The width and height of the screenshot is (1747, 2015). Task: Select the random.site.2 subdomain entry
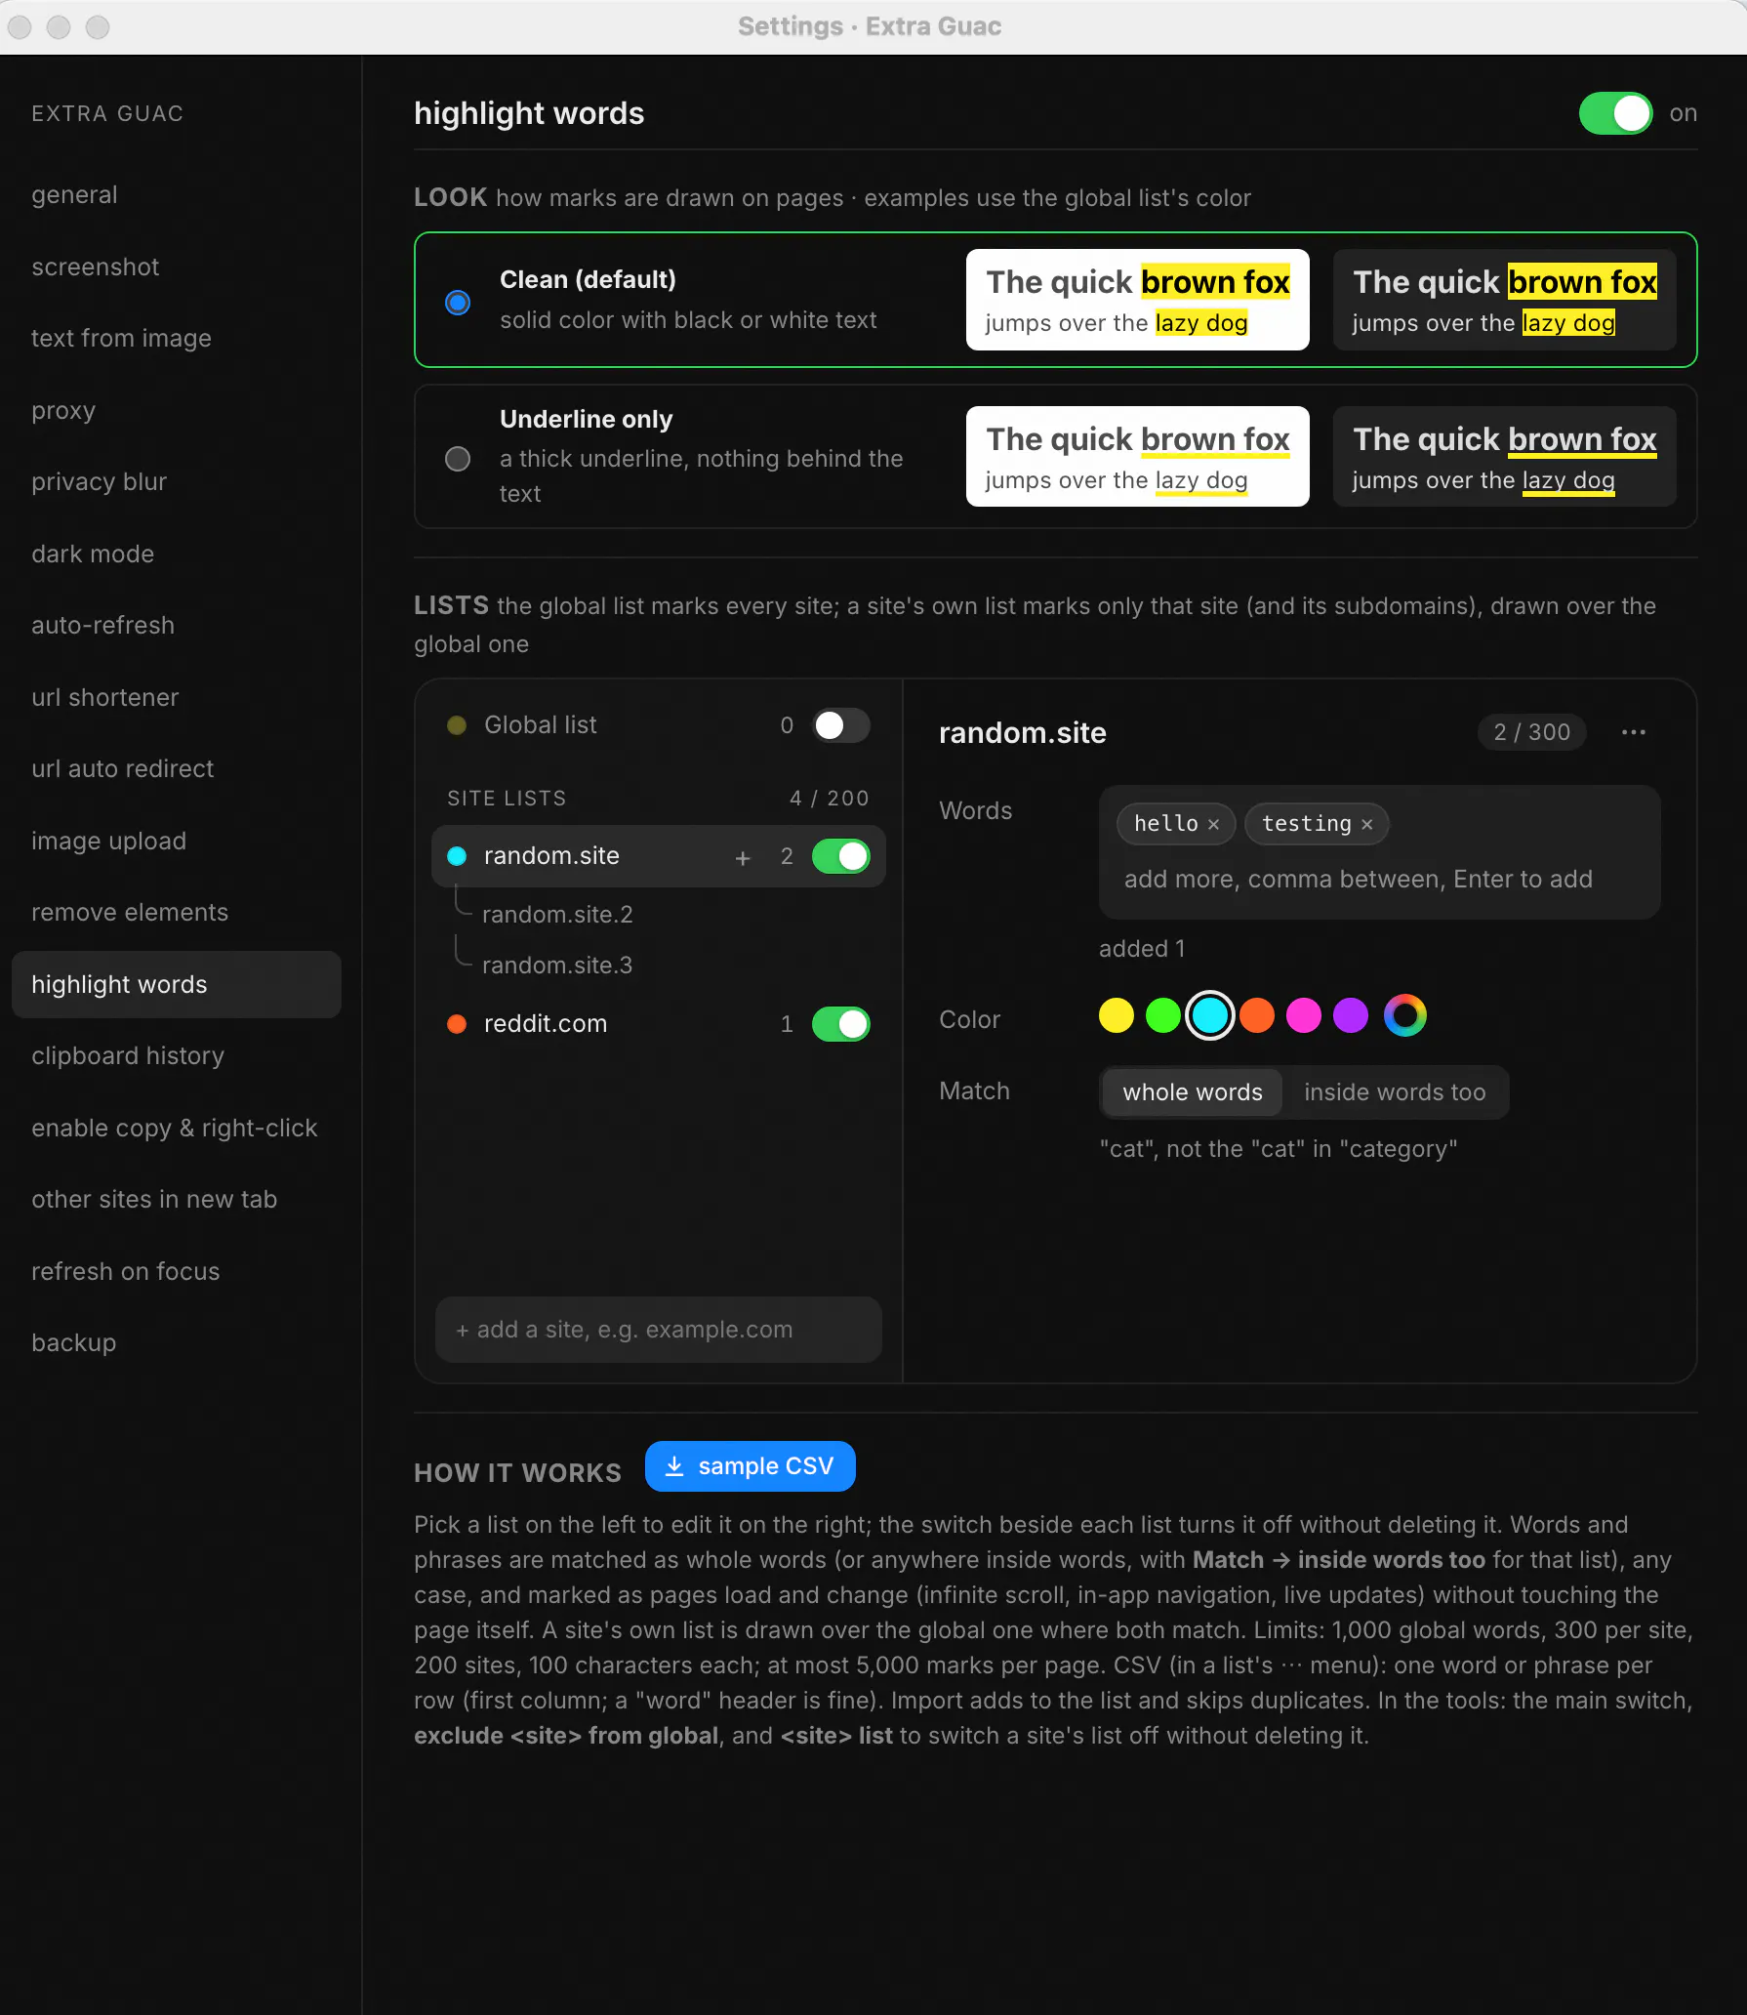557,915
